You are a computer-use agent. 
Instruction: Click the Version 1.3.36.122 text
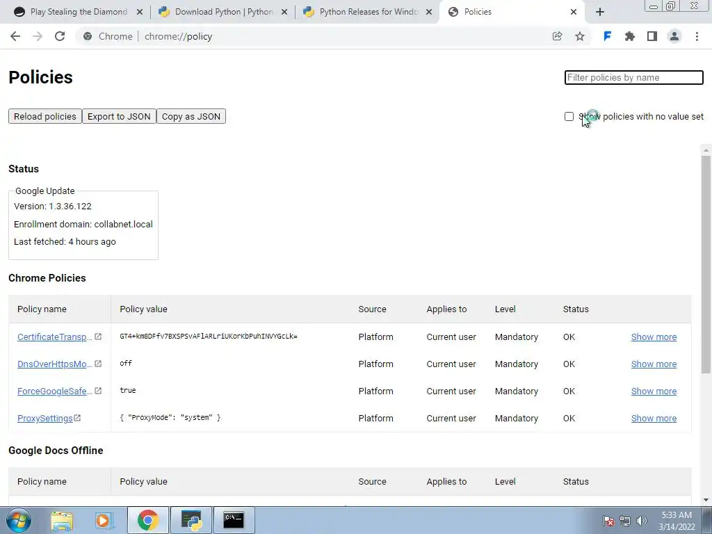coord(53,206)
